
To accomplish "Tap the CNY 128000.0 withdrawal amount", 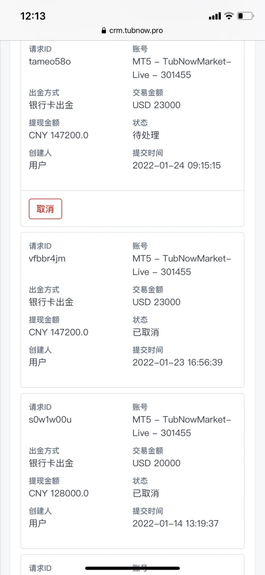I will tap(59, 493).
